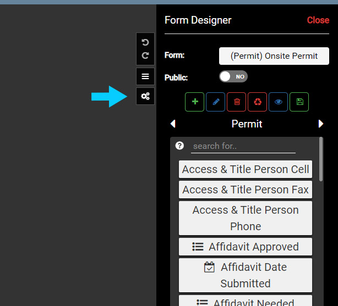The width and height of the screenshot is (338, 306).
Task: Select the Access & Title Person Cell field
Action: pos(246,169)
